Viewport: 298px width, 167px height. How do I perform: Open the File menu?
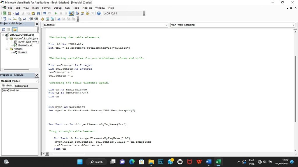point(10,8)
